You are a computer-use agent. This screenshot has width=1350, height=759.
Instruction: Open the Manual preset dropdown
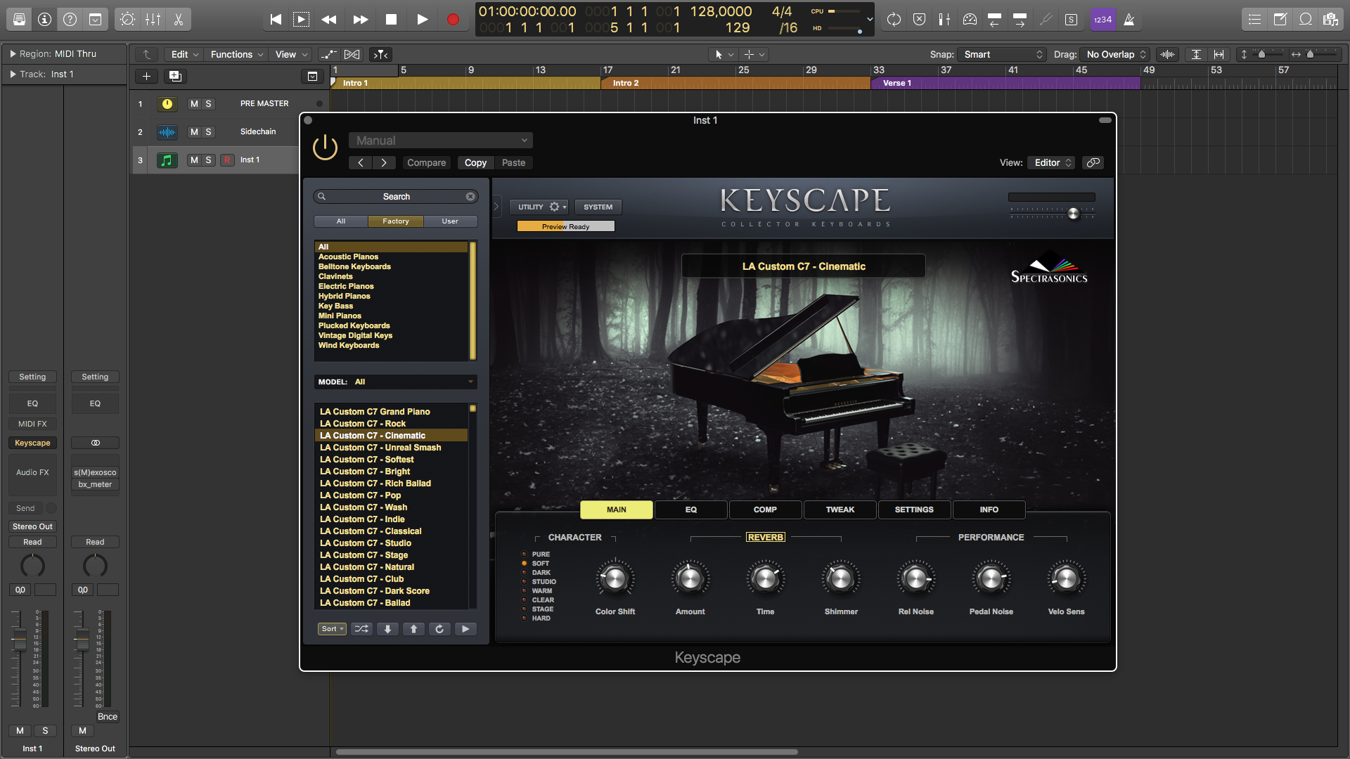441,141
